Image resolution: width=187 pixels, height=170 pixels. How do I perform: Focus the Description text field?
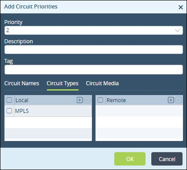(94, 50)
